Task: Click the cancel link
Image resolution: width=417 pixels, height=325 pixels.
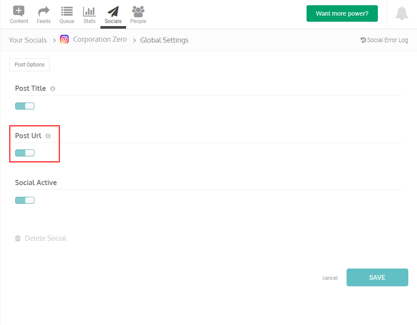Action: [330, 278]
